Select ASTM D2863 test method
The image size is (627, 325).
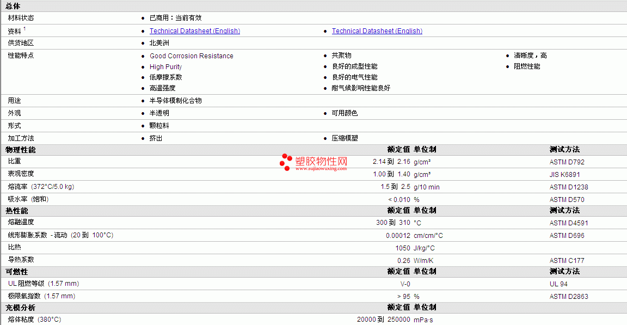(569, 297)
